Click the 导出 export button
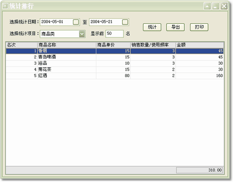This screenshot has height=182, width=233. [x=176, y=27]
